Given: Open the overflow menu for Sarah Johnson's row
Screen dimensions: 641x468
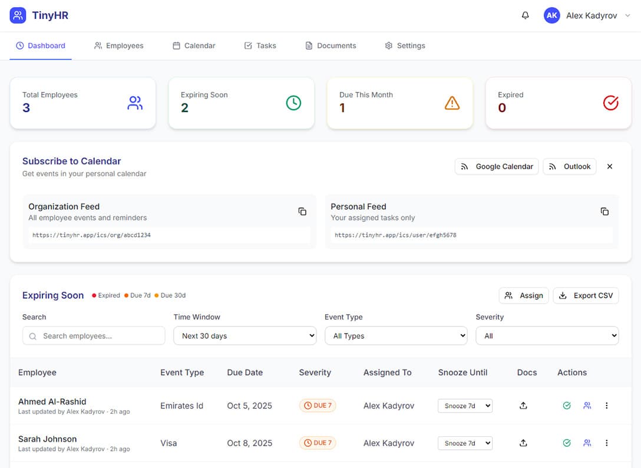Looking at the screenshot, I should (x=606, y=443).
